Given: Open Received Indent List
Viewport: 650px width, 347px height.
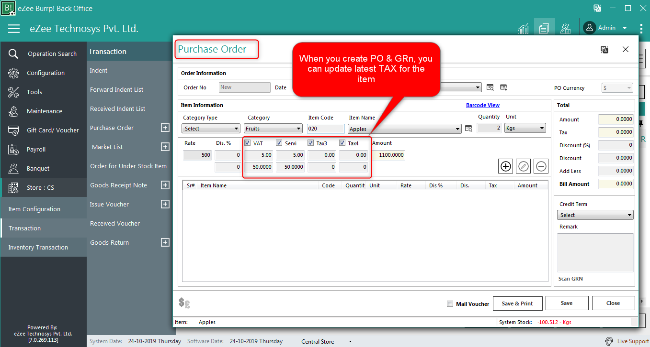Looking at the screenshot, I should click(x=118, y=108).
